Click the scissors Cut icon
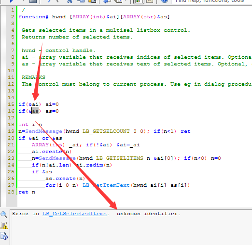 click(x=70, y=1)
